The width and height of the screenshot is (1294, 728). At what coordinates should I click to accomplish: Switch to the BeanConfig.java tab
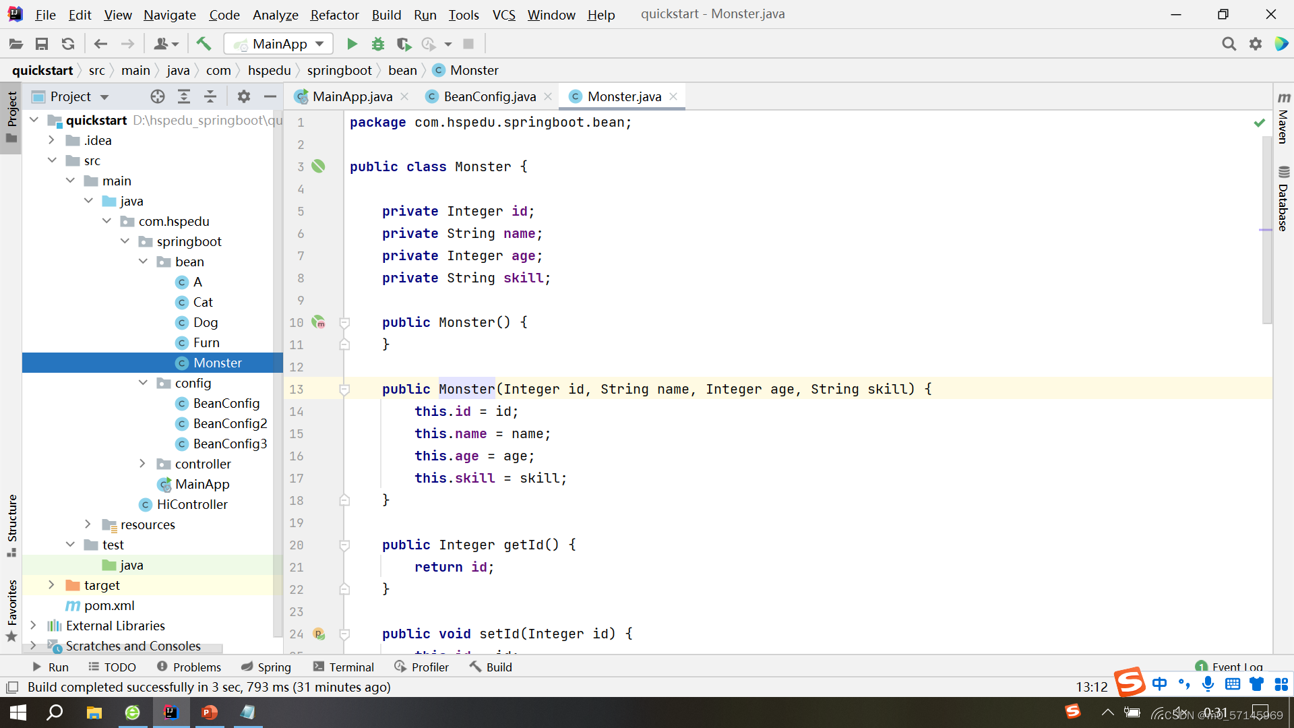488,96
